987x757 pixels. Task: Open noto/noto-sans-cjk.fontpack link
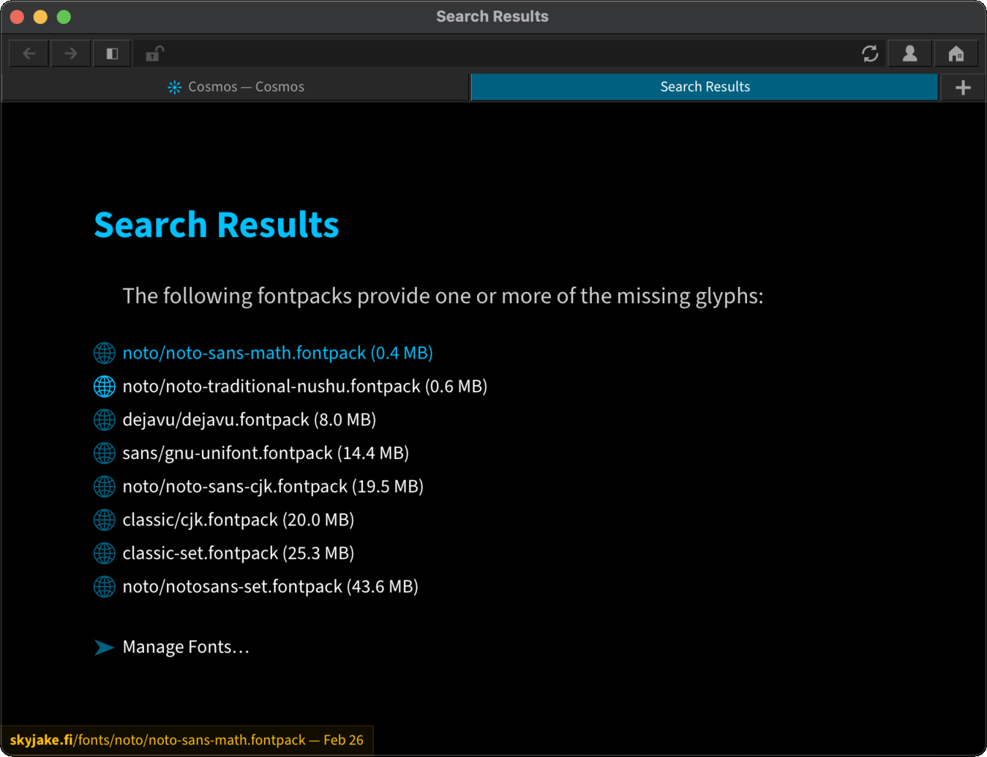pos(273,486)
